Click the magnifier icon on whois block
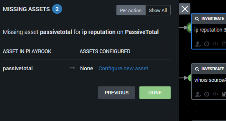 pyautogui.click(x=197, y=69)
